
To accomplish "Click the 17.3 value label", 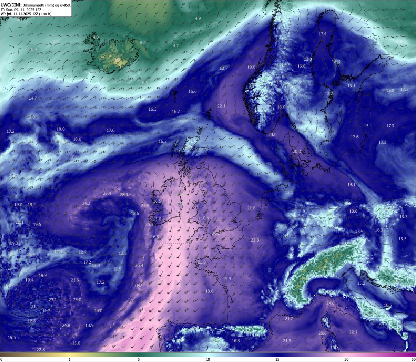I will (x=390, y=126).
